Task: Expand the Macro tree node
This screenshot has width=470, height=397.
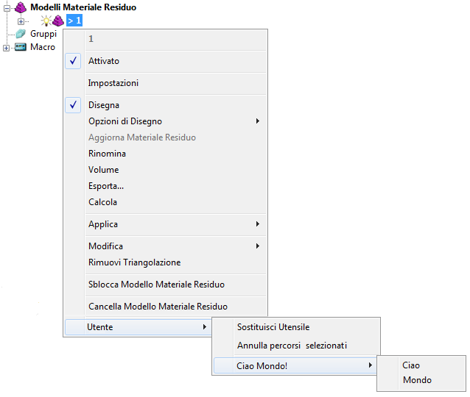Action: pyautogui.click(x=7, y=48)
